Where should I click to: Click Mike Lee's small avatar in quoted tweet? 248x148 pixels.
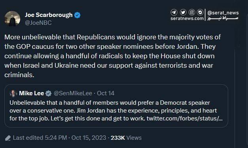coord(13,94)
